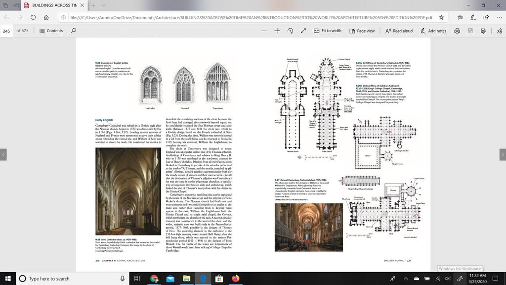
Task: Open Edge Settings and more menu
Action: pyautogui.click(x=499, y=17)
